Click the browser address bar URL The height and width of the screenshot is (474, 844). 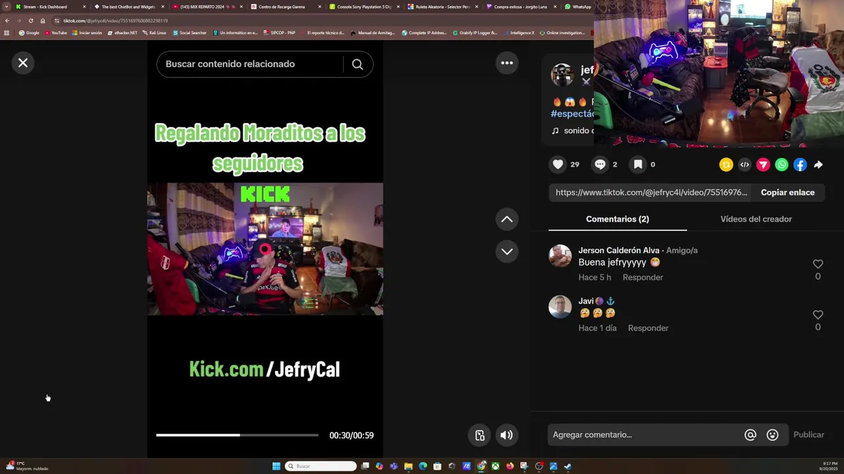tap(115, 20)
